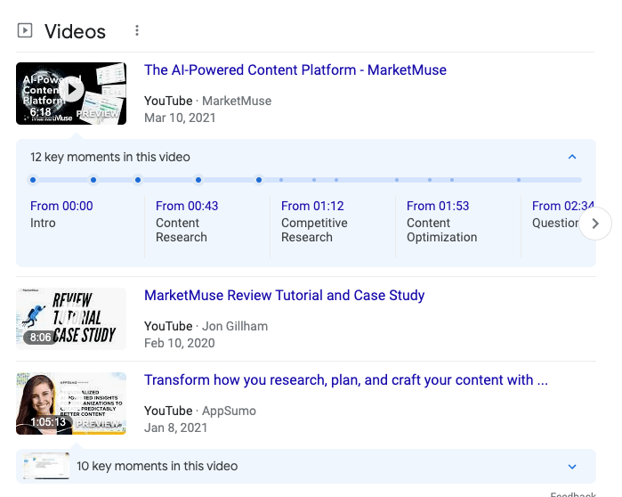Open the From 01:53 Content Optimization moment
Image resolution: width=622 pixels, height=497 pixels.
442,221
